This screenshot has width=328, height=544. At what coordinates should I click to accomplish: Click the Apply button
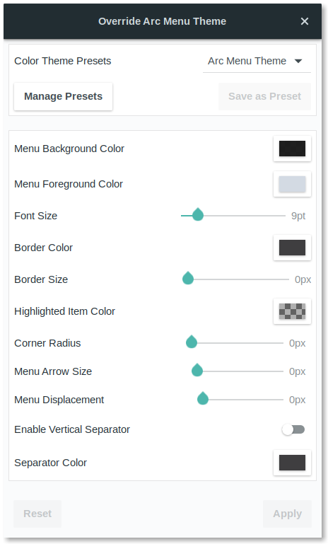point(287,514)
